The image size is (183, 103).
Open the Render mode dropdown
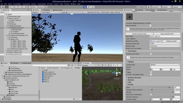pos(165,46)
